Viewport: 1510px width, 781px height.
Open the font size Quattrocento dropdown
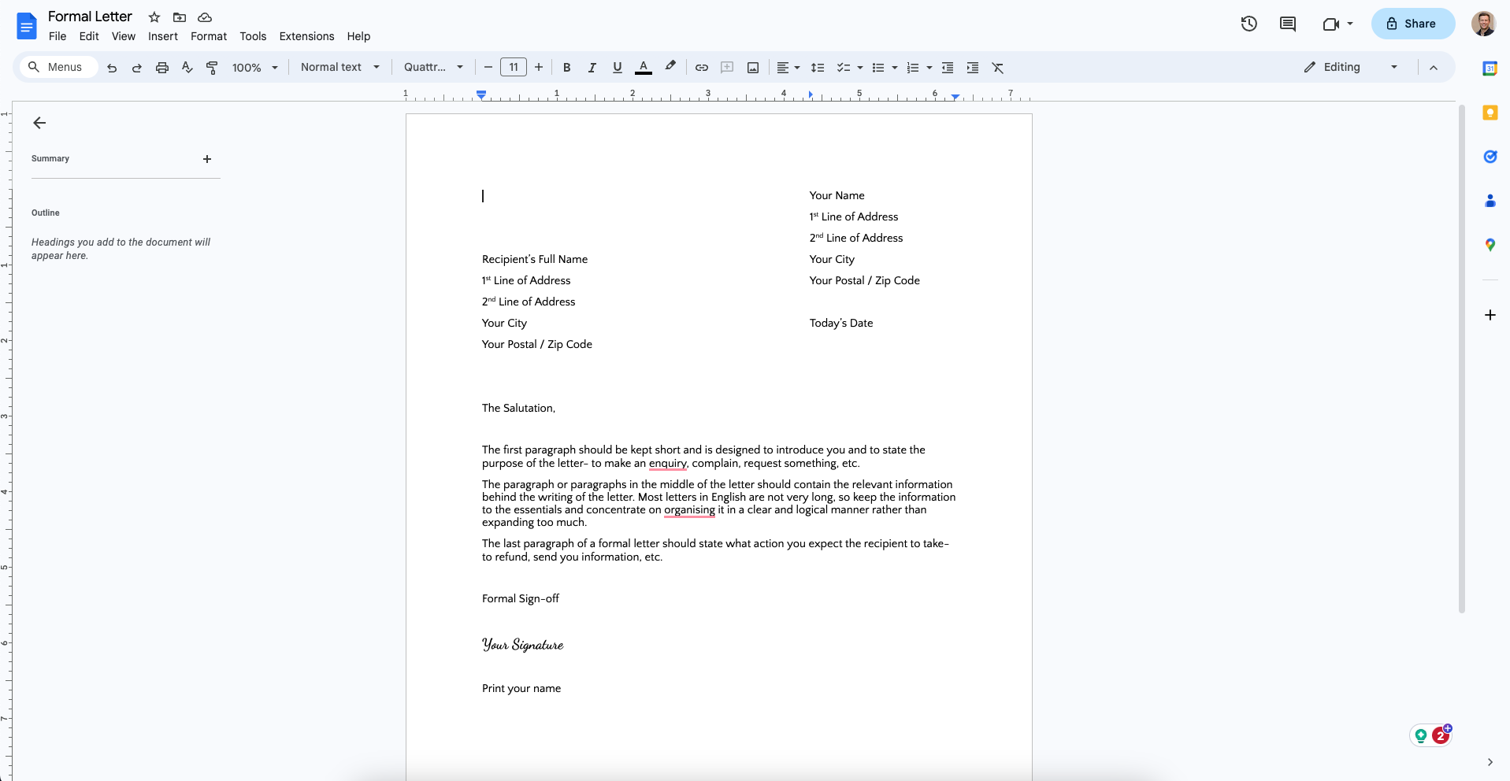[x=432, y=67]
